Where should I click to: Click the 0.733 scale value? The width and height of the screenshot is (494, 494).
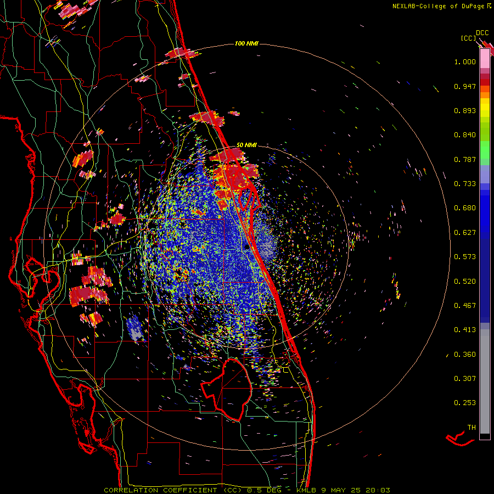[x=465, y=184]
